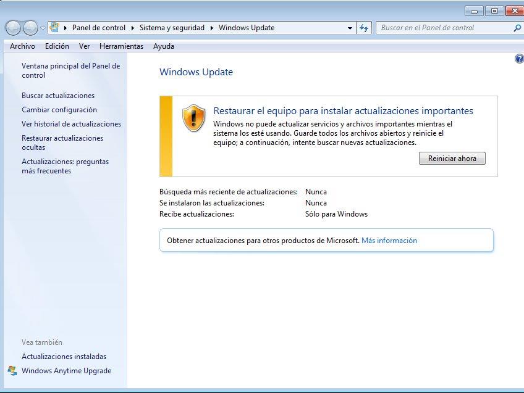
Task: Follow the Más información link
Action: (389, 241)
